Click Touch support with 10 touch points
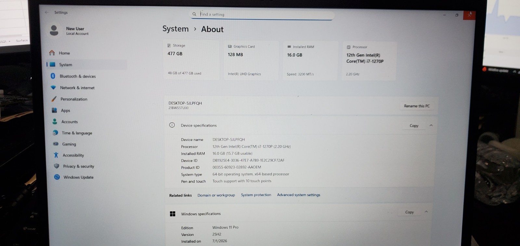 pos(242,181)
